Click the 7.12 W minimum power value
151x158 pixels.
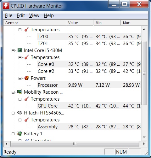coord(103,85)
